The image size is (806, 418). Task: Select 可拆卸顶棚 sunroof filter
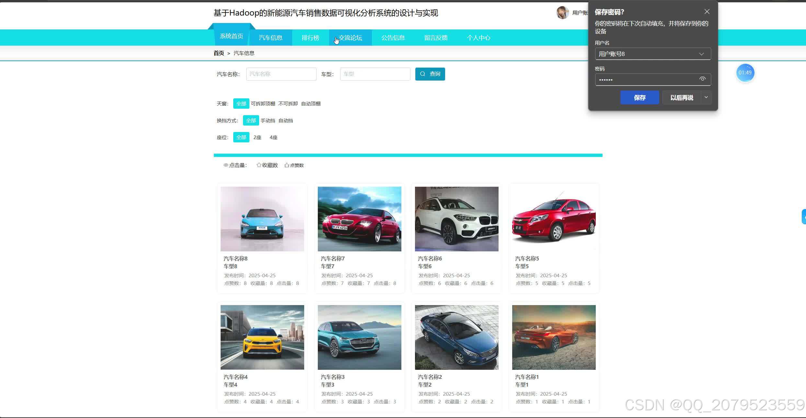263,104
